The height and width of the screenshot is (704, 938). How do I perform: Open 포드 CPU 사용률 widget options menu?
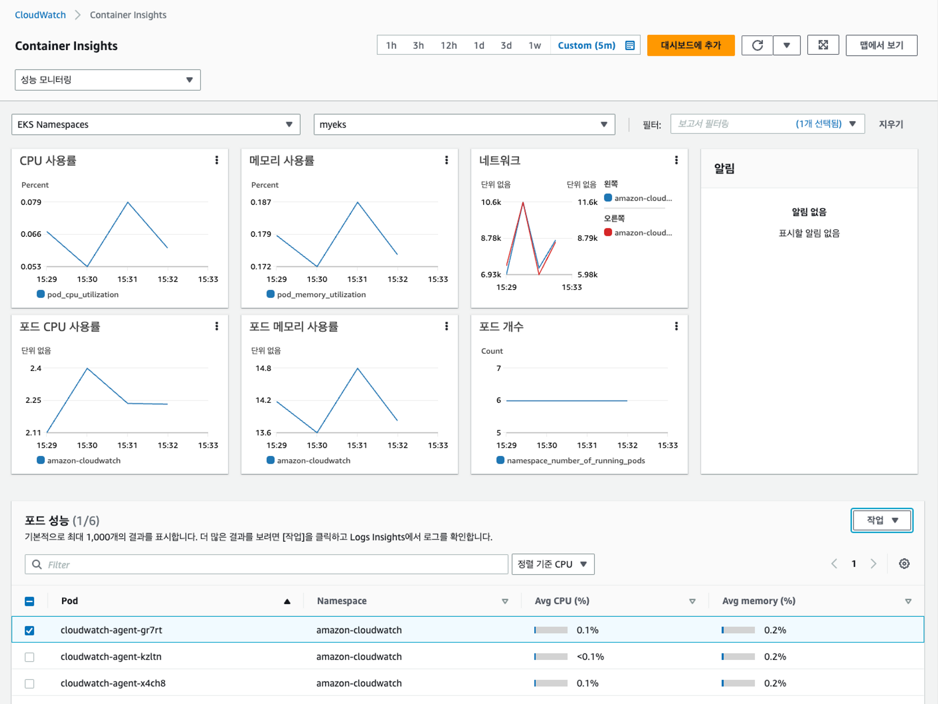[x=217, y=326]
